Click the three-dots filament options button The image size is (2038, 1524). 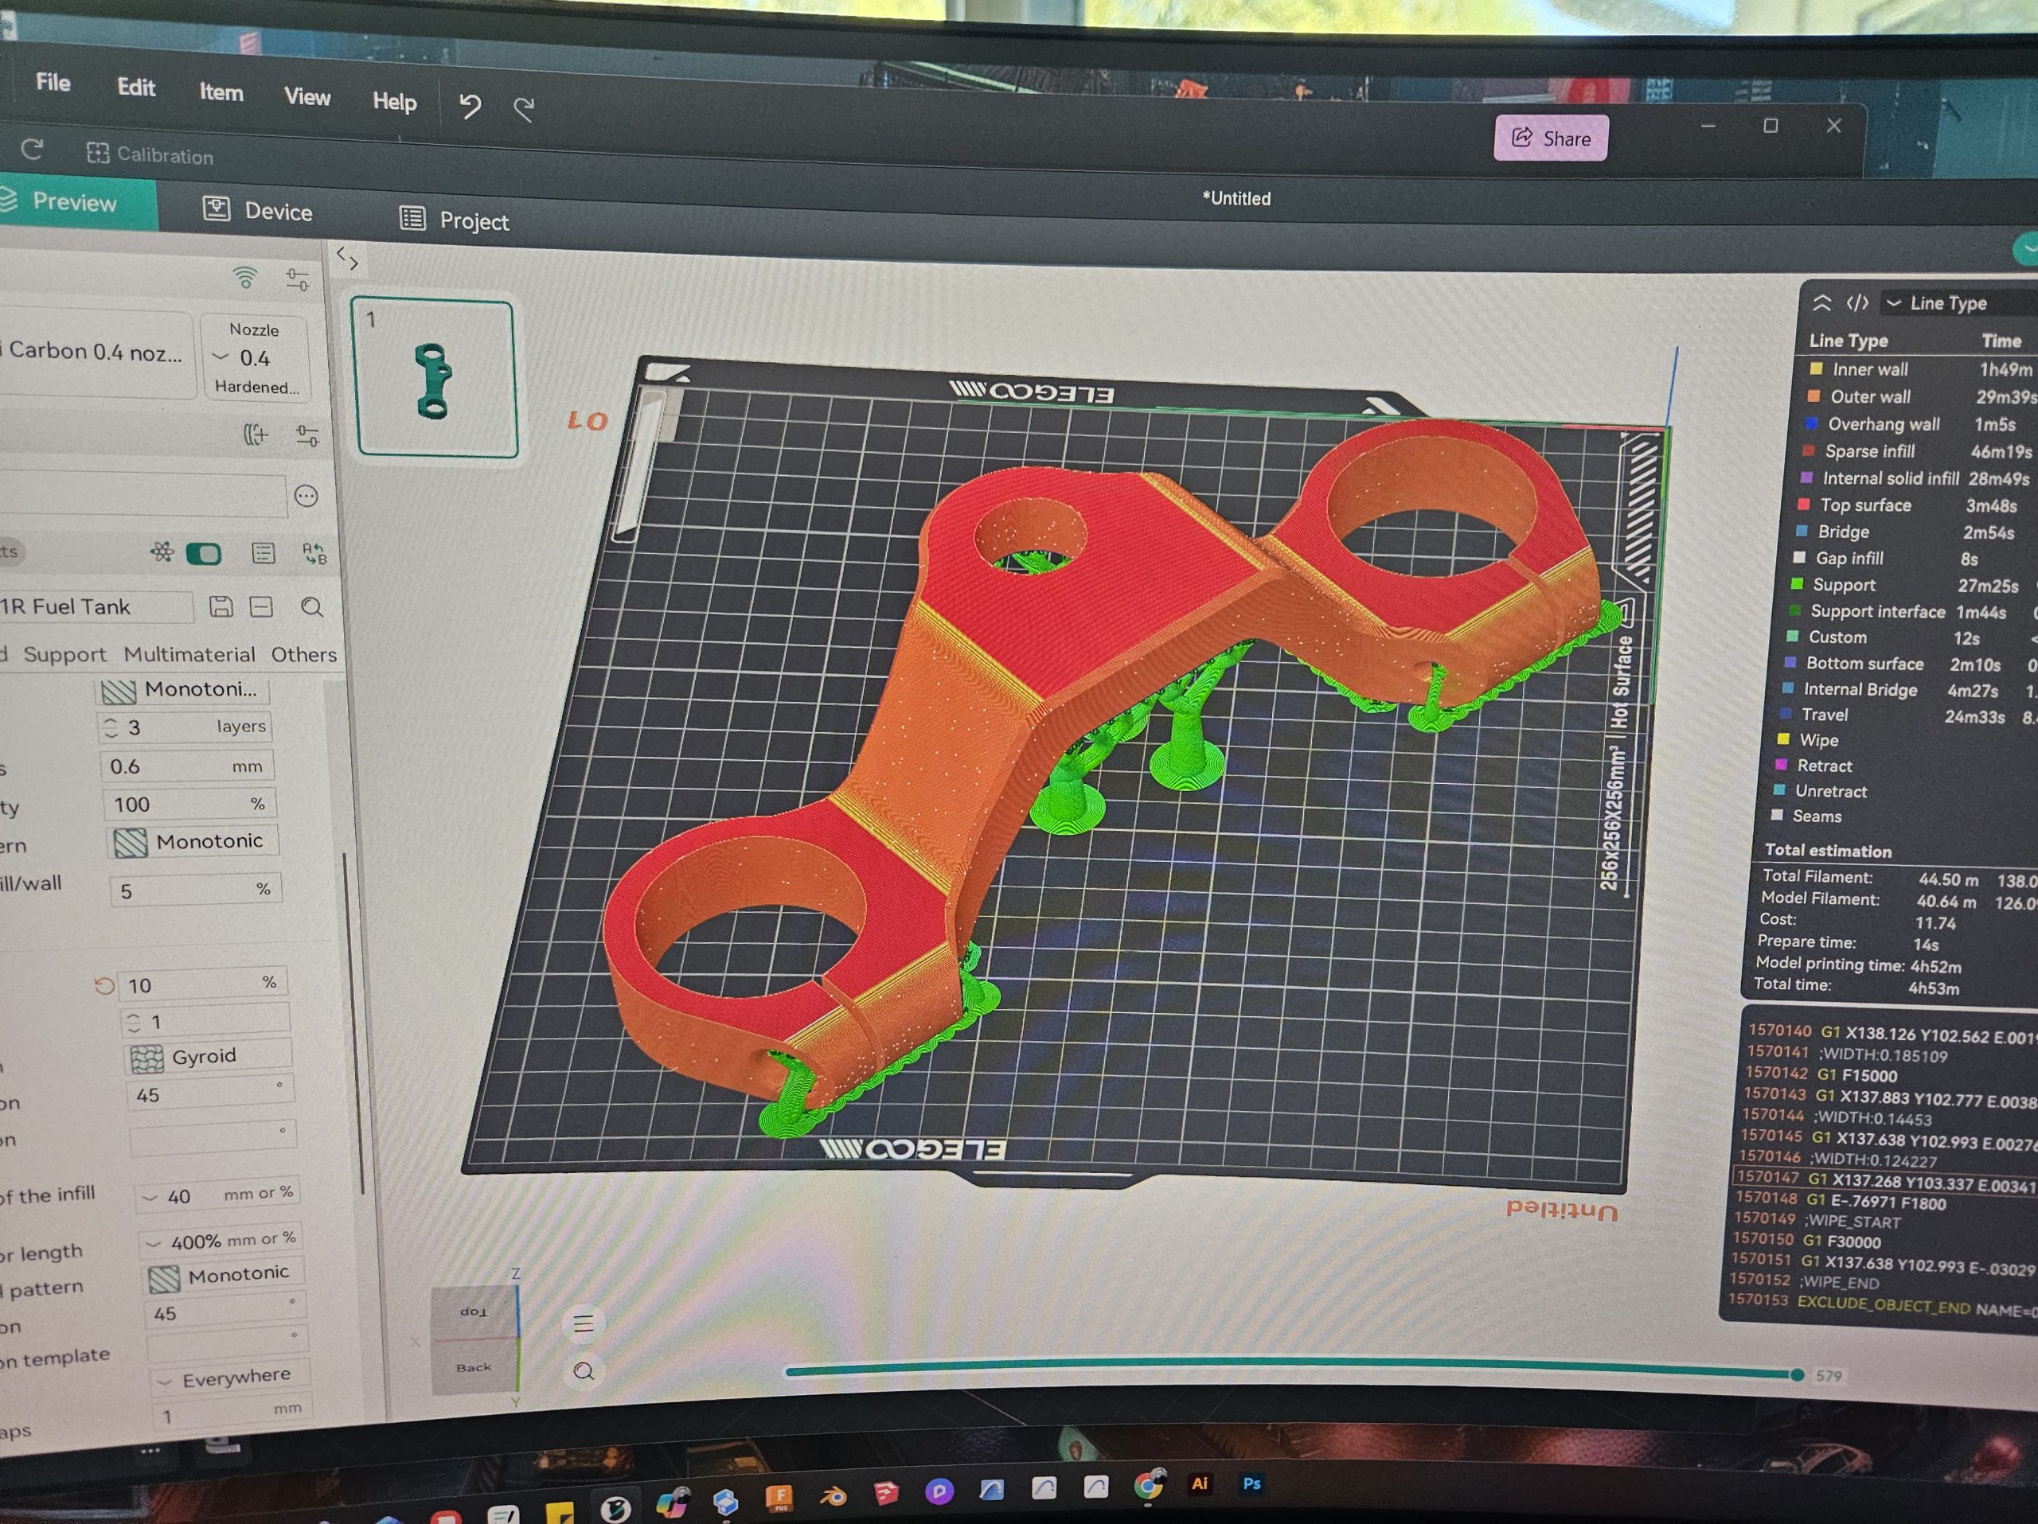coord(306,497)
